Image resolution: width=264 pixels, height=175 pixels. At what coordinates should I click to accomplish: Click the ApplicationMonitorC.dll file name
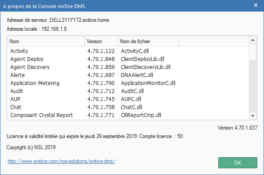tap(148, 83)
